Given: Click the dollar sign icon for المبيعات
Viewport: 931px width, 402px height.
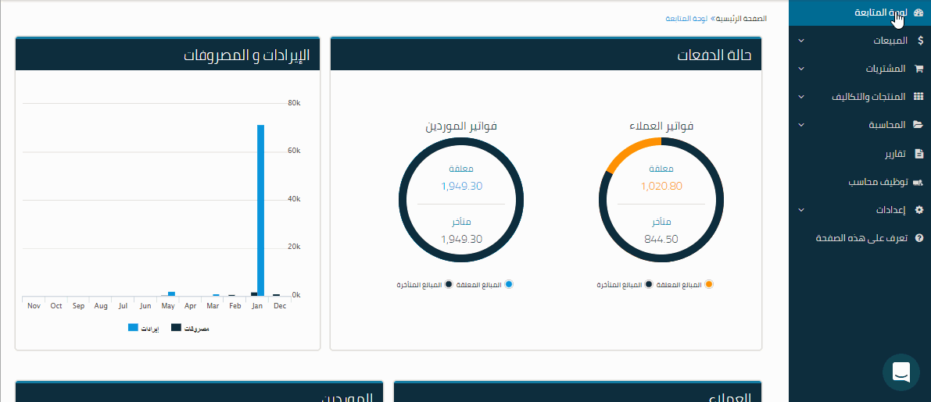Looking at the screenshot, I should pyautogui.click(x=918, y=41).
